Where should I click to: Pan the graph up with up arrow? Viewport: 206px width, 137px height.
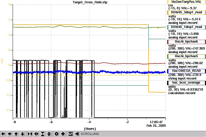click(16, 134)
